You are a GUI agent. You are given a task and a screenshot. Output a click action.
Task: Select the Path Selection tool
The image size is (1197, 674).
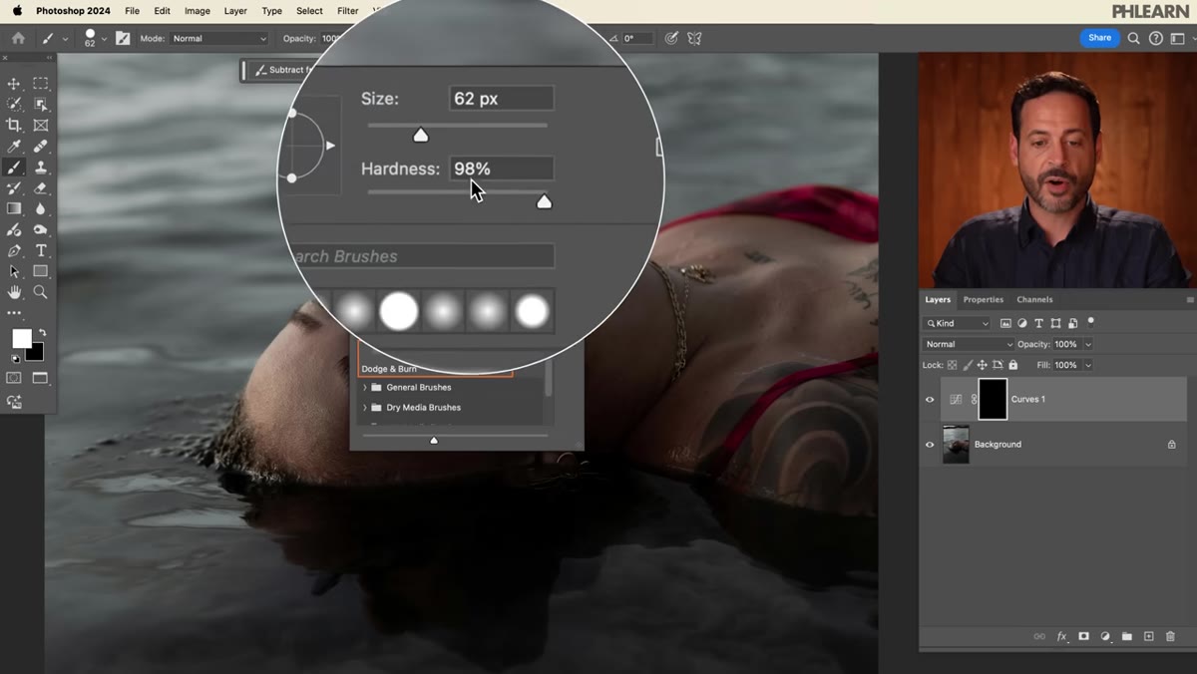click(x=14, y=271)
